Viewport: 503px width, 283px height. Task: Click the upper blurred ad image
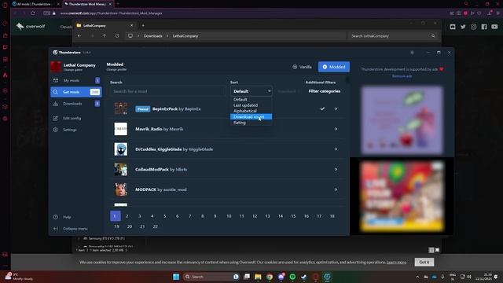pyautogui.click(x=402, y=120)
